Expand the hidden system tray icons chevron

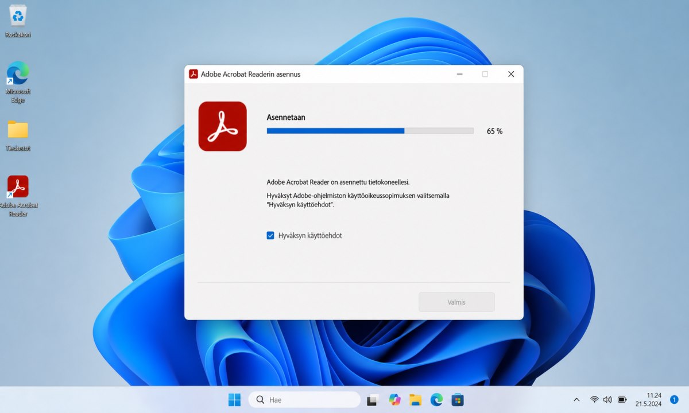click(576, 400)
